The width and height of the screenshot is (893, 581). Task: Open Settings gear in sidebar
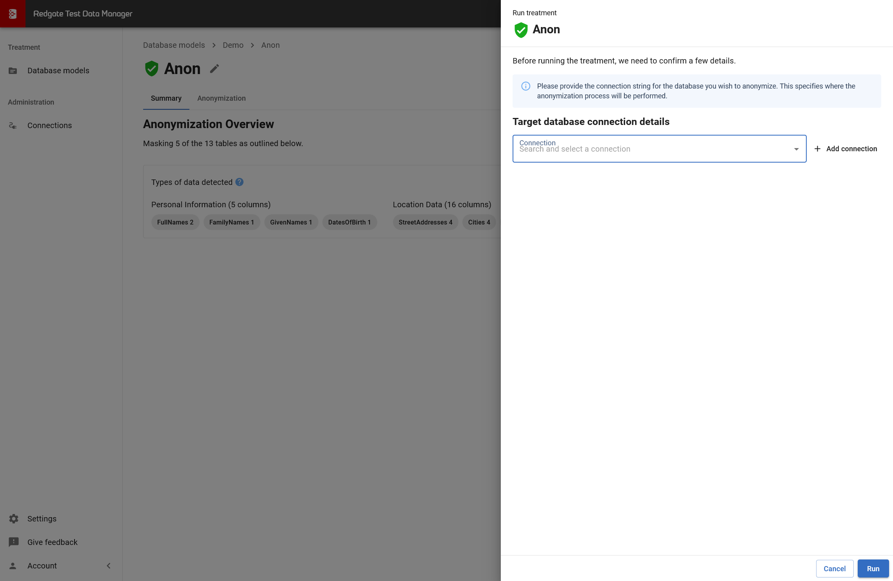[14, 519]
